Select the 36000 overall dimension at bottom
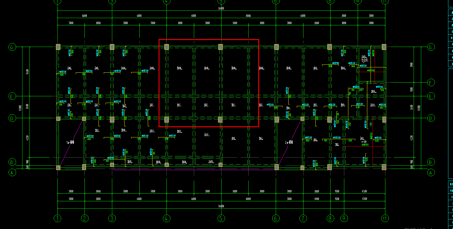This screenshot has height=229, width=453. click(221, 206)
